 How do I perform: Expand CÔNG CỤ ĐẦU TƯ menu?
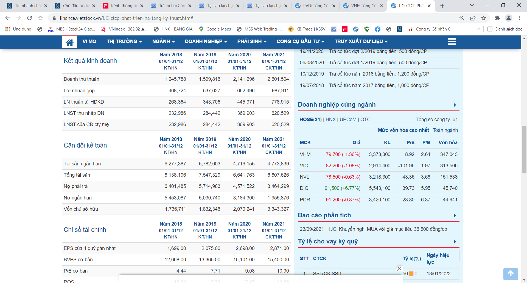click(x=300, y=41)
